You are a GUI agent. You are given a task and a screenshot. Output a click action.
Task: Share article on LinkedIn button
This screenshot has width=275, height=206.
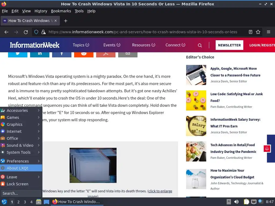pos(40,54)
